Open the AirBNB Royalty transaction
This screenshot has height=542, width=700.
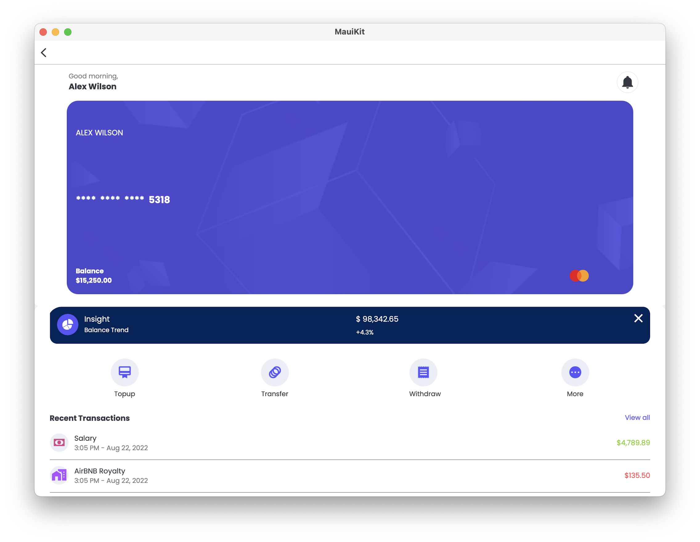point(320,476)
